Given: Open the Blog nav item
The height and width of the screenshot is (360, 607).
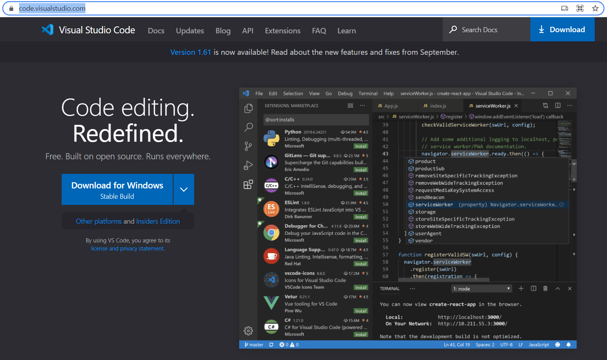Looking at the screenshot, I should pyautogui.click(x=223, y=31).
